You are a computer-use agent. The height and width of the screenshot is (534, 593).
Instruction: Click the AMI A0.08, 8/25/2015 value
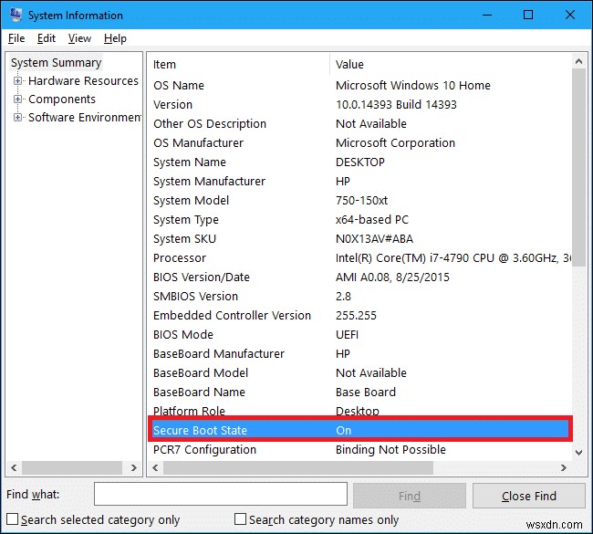(392, 277)
